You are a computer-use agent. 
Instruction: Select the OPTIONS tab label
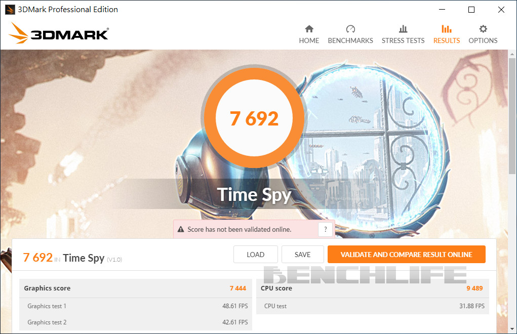click(483, 40)
